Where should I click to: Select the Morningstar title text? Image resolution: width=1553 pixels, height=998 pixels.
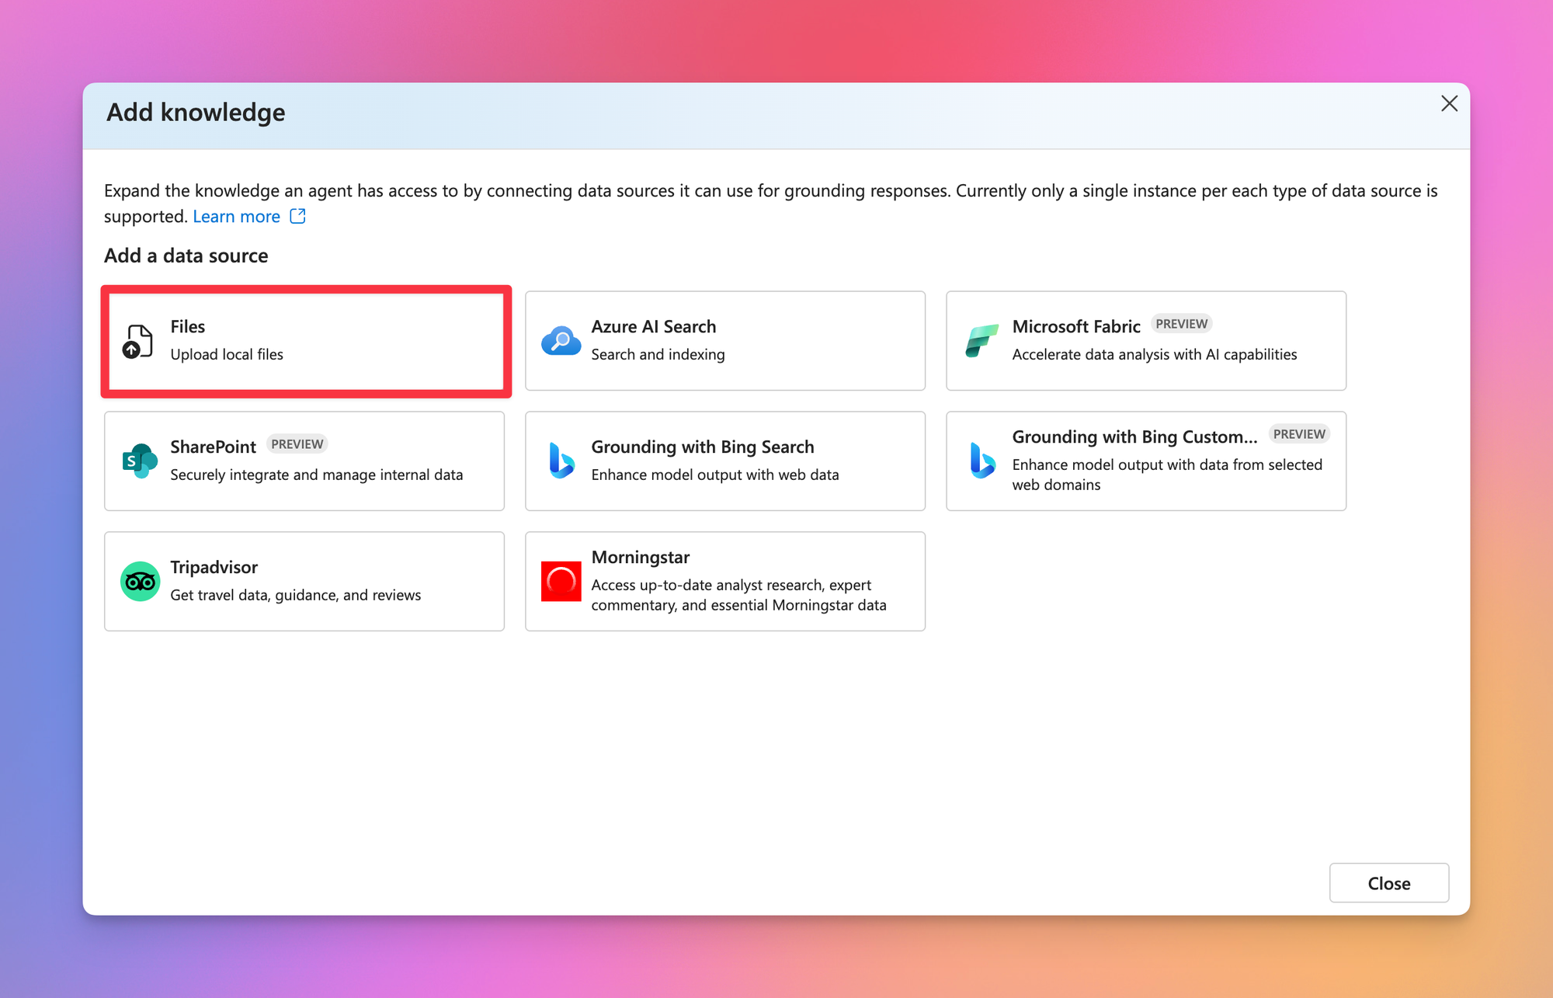pyautogui.click(x=640, y=558)
